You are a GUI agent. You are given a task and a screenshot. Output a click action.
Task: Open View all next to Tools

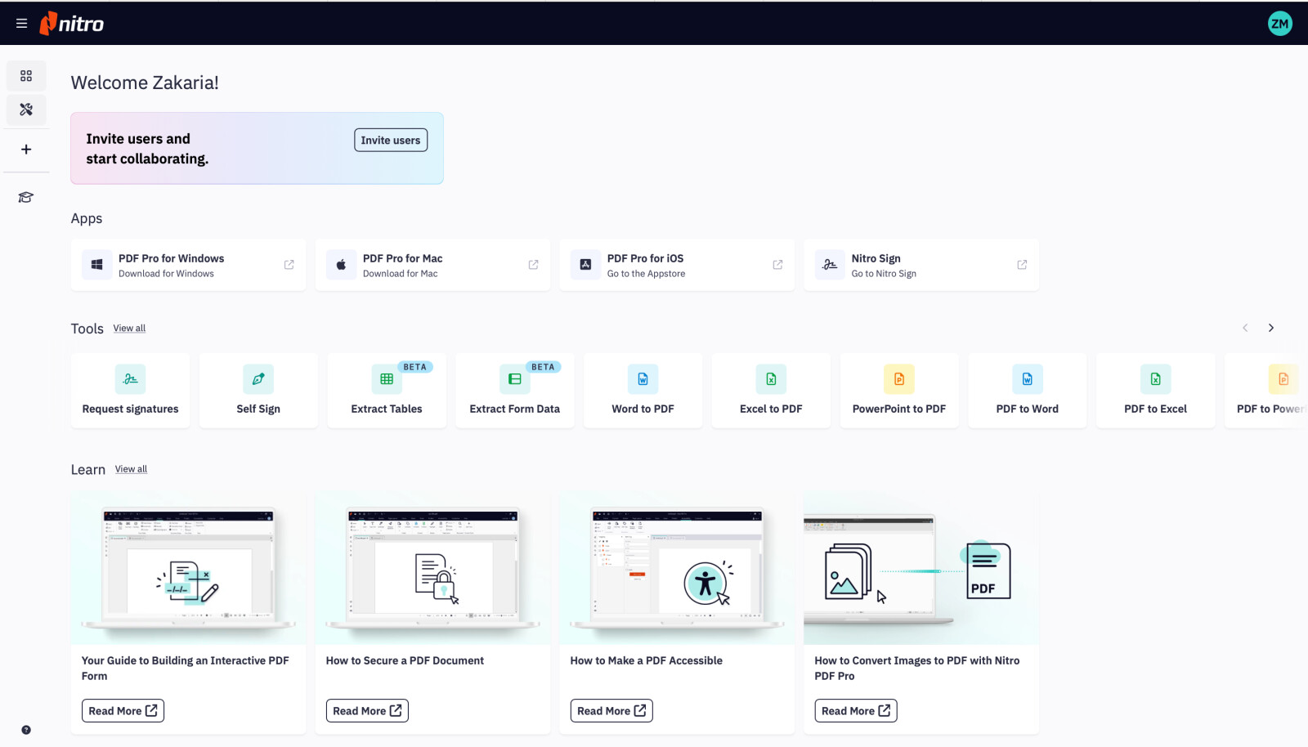click(x=129, y=328)
